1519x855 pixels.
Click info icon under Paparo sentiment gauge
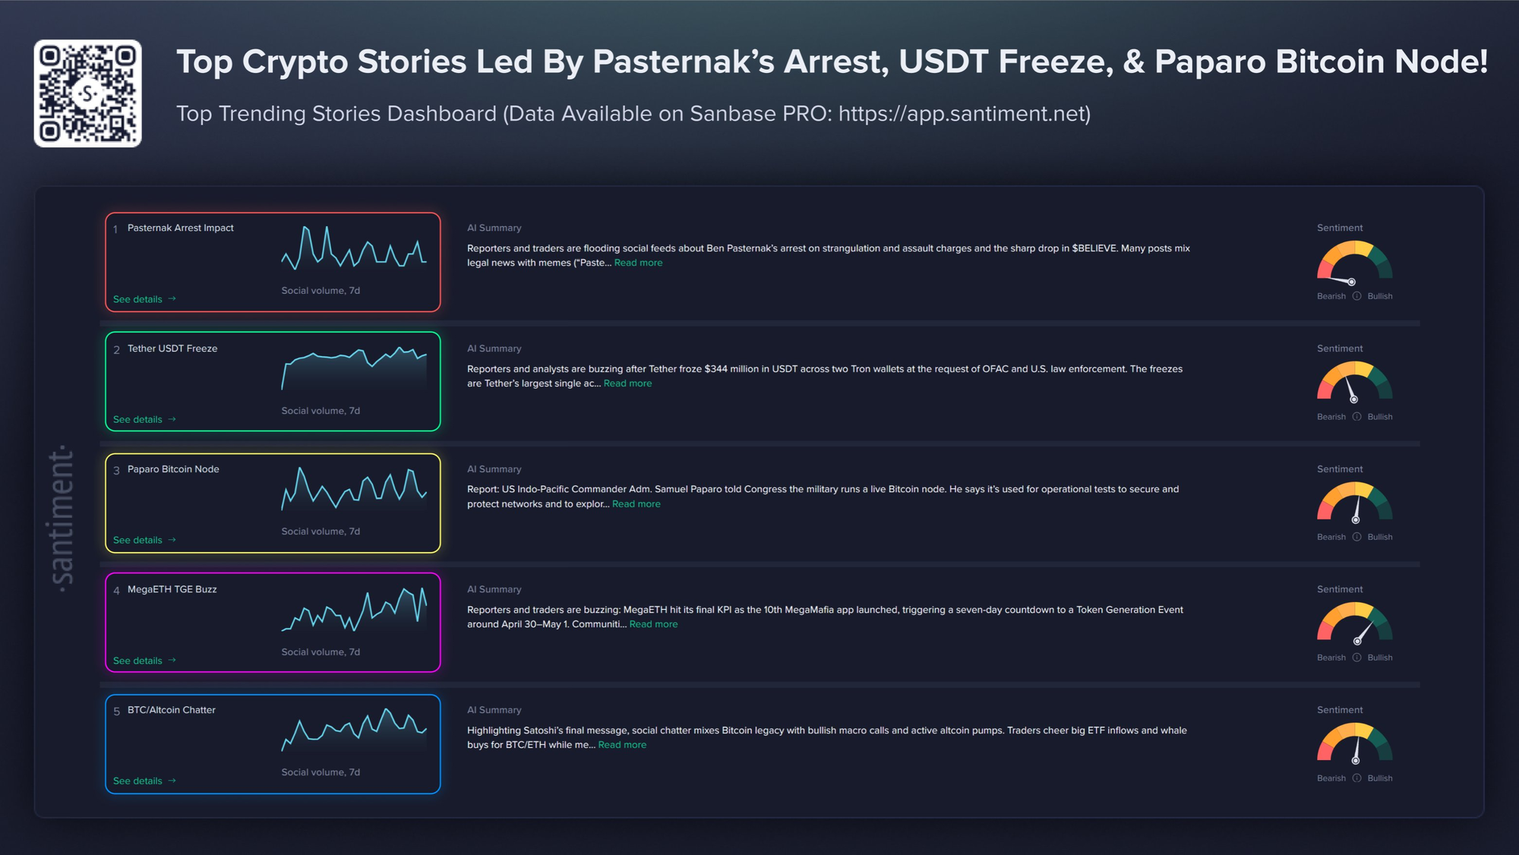click(x=1356, y=537)
